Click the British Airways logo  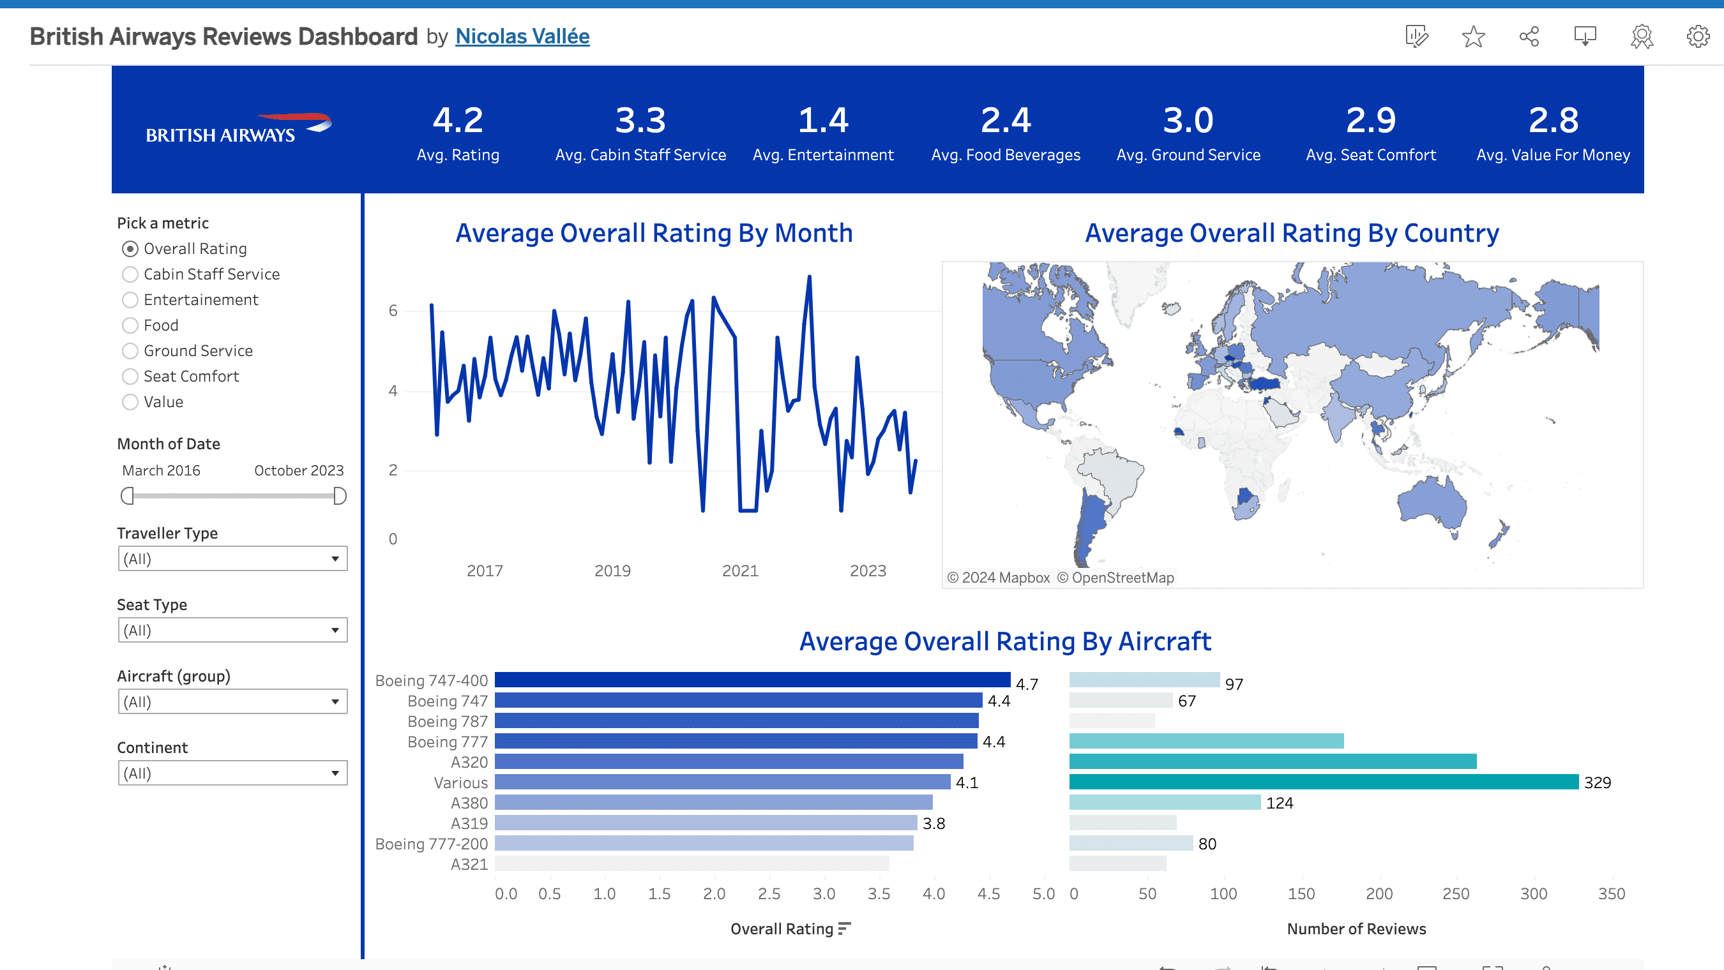point(238,129)
